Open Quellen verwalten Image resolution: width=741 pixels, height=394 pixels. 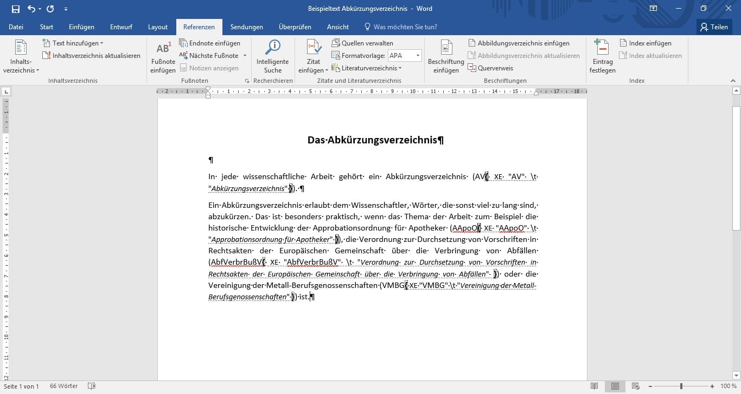click(x=362, y=43)
